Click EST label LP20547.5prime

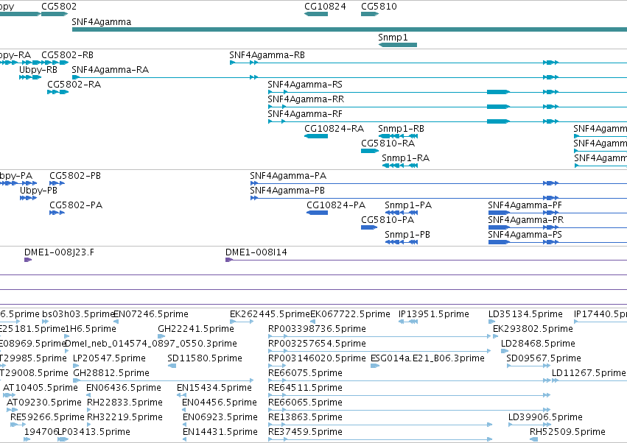pyautogui.click(x=109, y=358)
